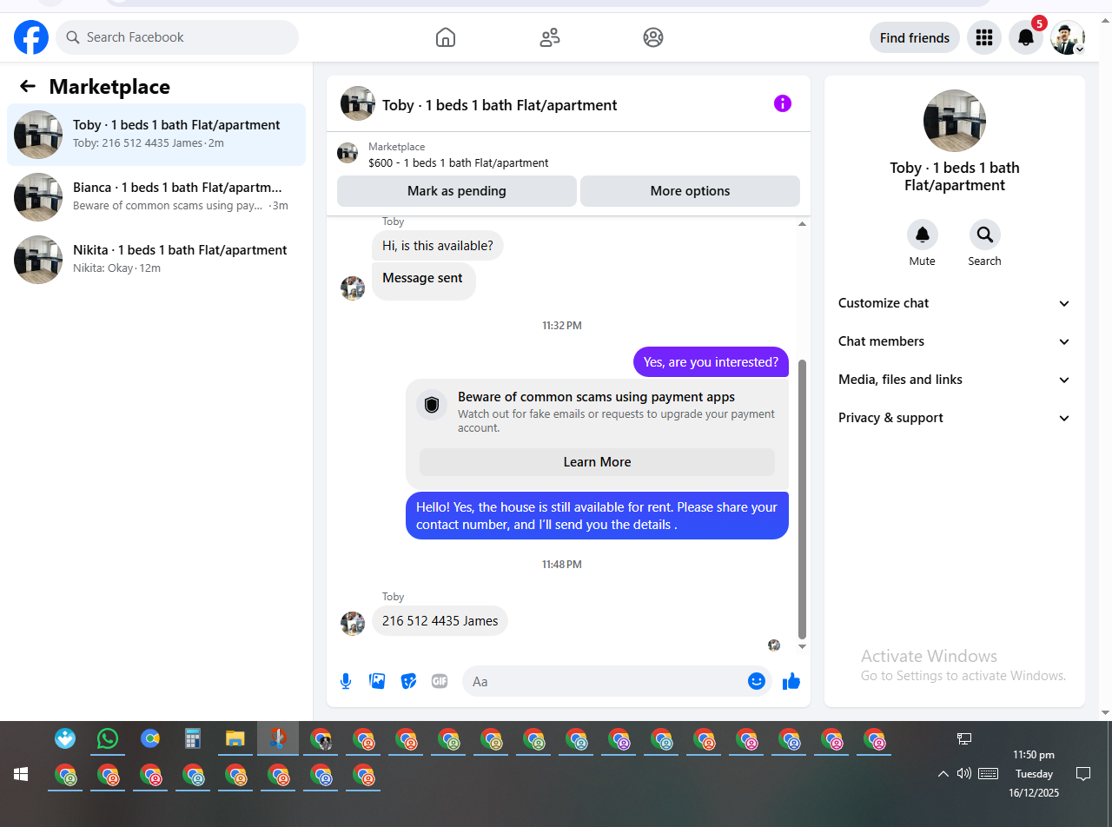Expand Media, files and links section
1112x827 pixels.
pos(955,380)
